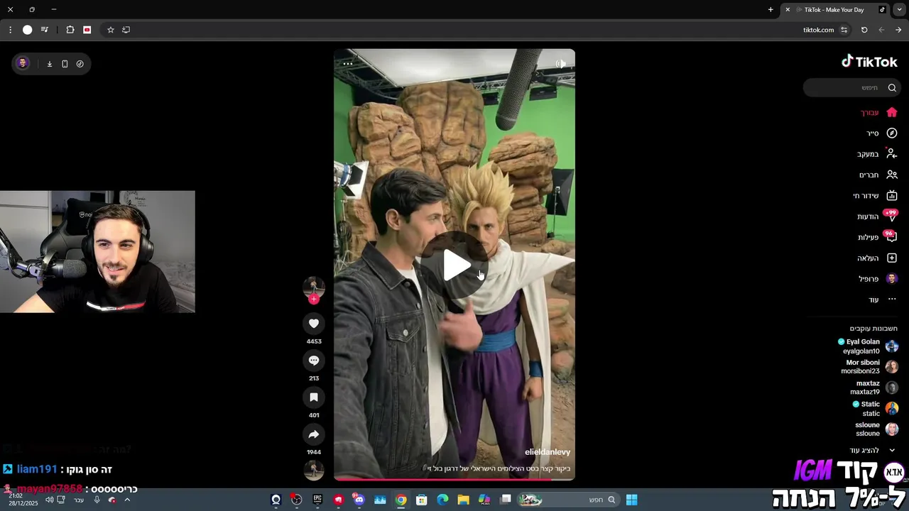The height and width of the screenshot is (511, 909).
Task: Click the search magnifier icon
Action: click(x=892, y=88)
